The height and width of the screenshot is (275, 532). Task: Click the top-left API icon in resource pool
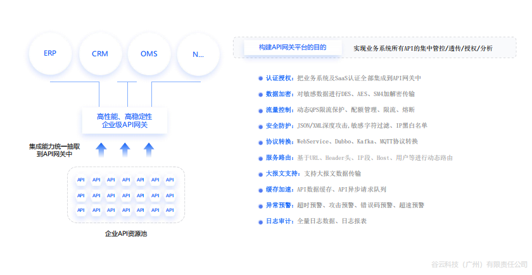point(81,180)
